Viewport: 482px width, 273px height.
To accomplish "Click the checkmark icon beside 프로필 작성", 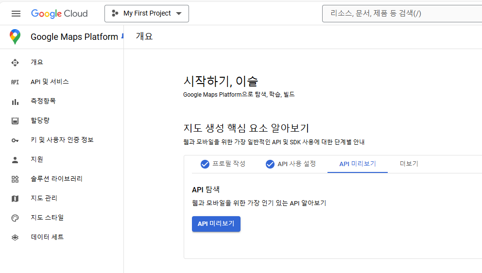I will pyautogui.click(x=205, y=164).
